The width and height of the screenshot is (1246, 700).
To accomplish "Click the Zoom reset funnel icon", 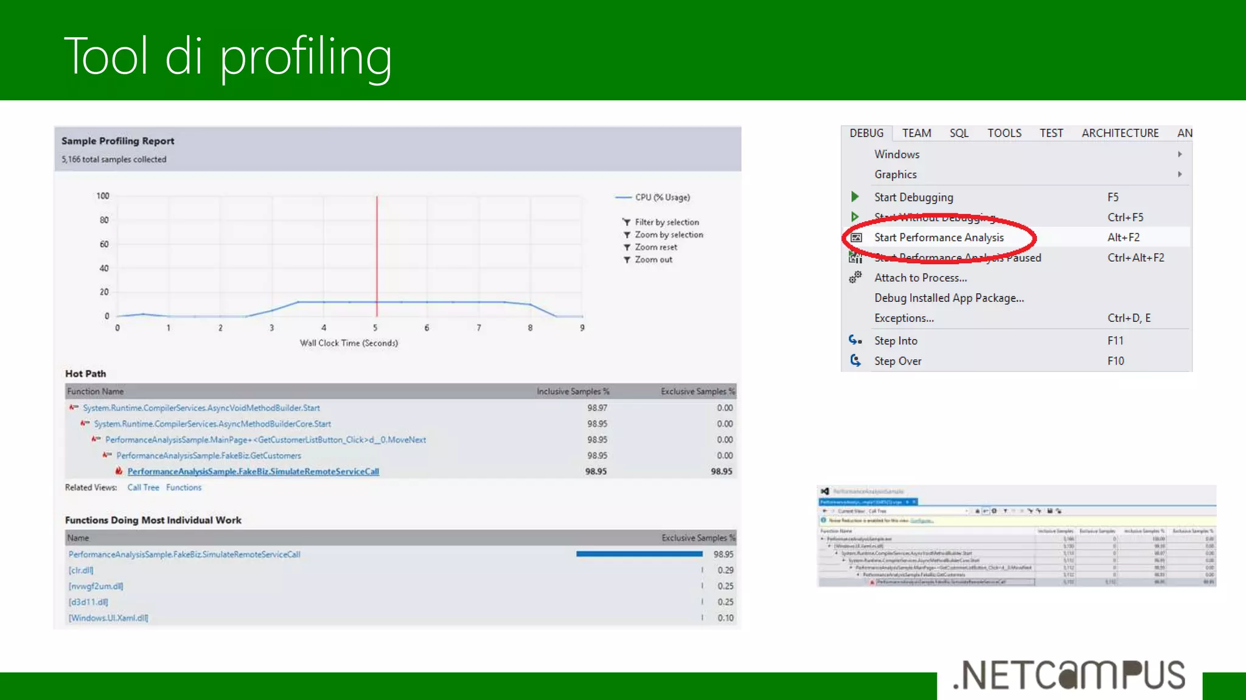I will [627, 247].
